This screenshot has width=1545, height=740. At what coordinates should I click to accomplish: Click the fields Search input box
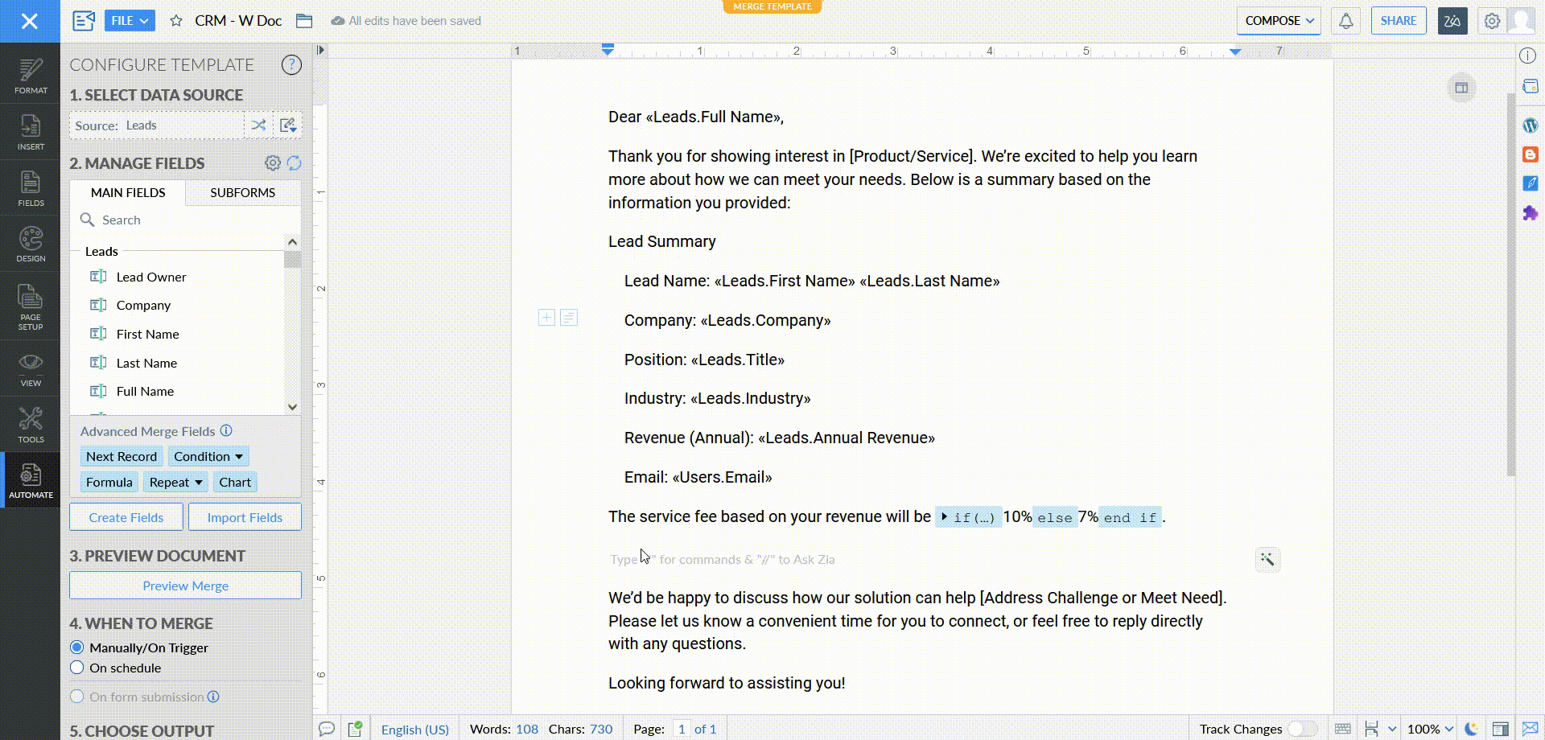tap(193, 220)
